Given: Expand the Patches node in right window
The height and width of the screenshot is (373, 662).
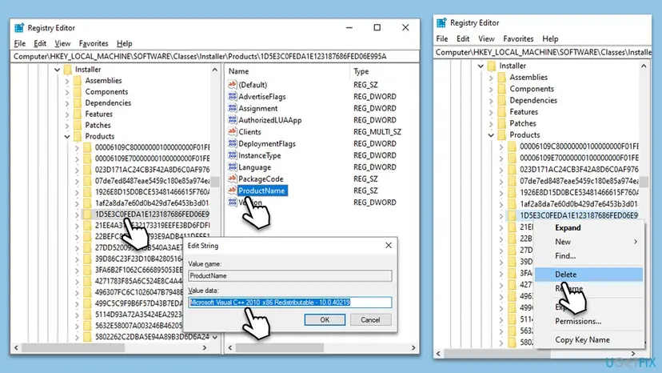Looking at the screenshot, I should click(491, 123).
